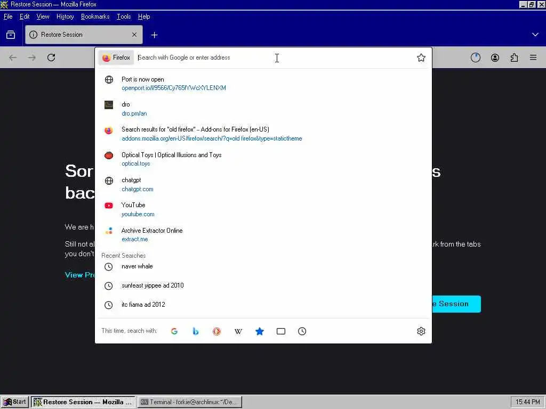
Task: Switch to the Terminal taskbar window
Action: click(190, 402)
